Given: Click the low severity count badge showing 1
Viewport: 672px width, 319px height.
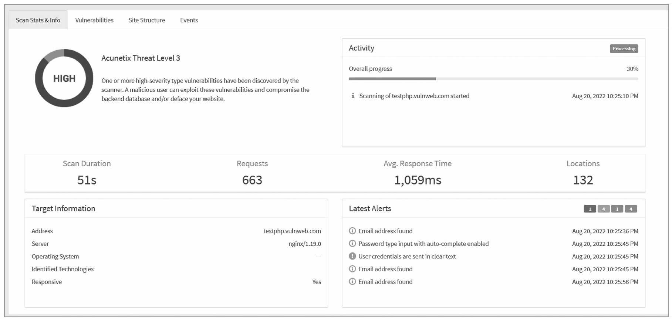Looking at the screenshot, I should [x=617, y=209].
